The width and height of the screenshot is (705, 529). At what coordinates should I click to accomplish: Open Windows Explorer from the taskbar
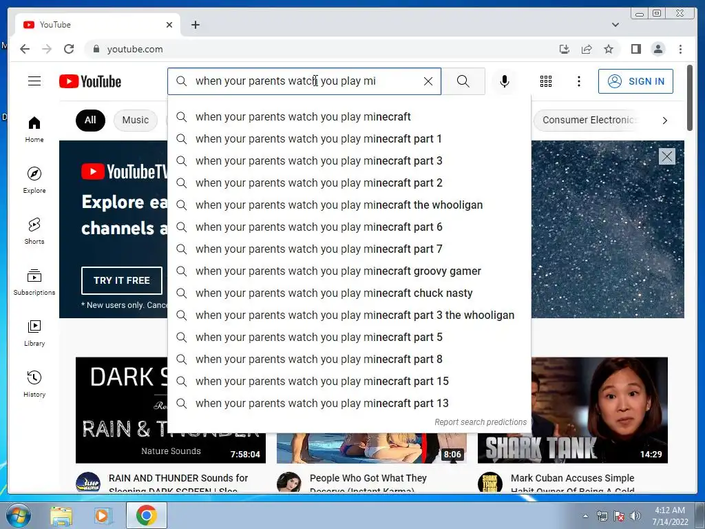coord(61,515)
